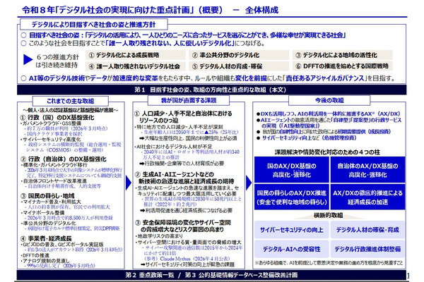Click the heading "④ 事業者・経済成長"

point(46,238)
